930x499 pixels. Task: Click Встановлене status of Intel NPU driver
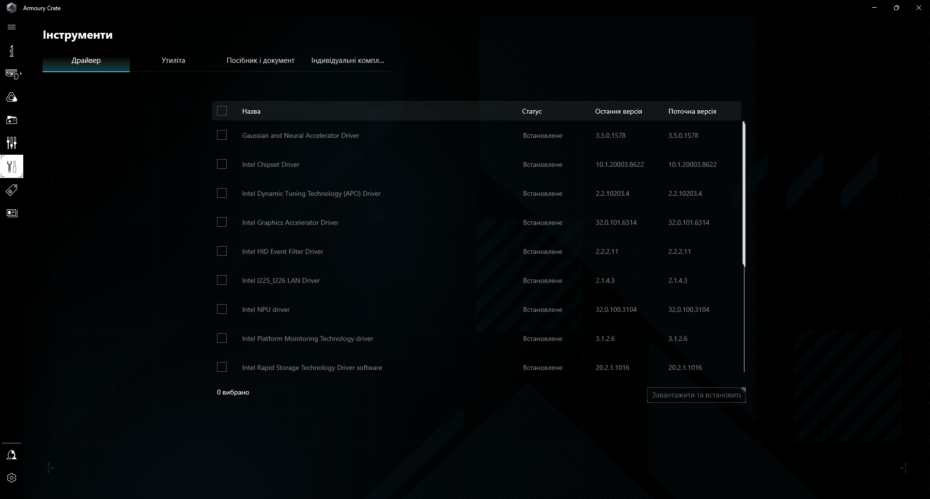(542, 309)
